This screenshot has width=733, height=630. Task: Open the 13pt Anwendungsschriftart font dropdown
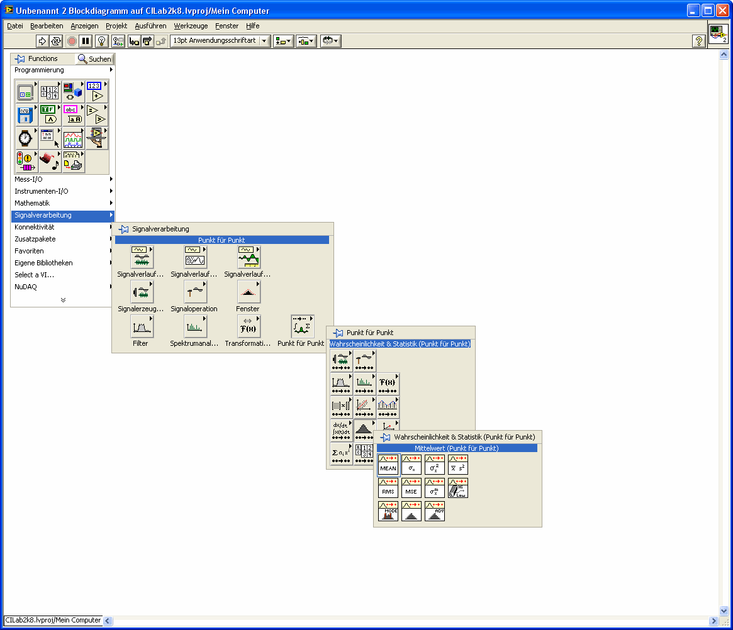click(220, 41)
